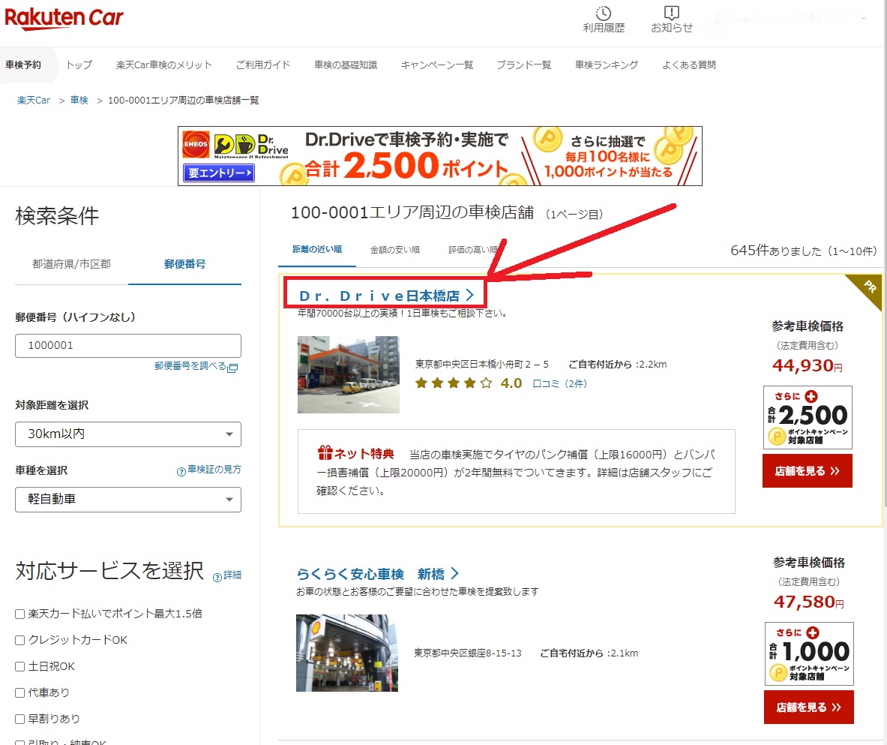Viewport: 887px width, 745px height.
Task: Click the 車検証の見方 help icon
Action: coord(181,471)
